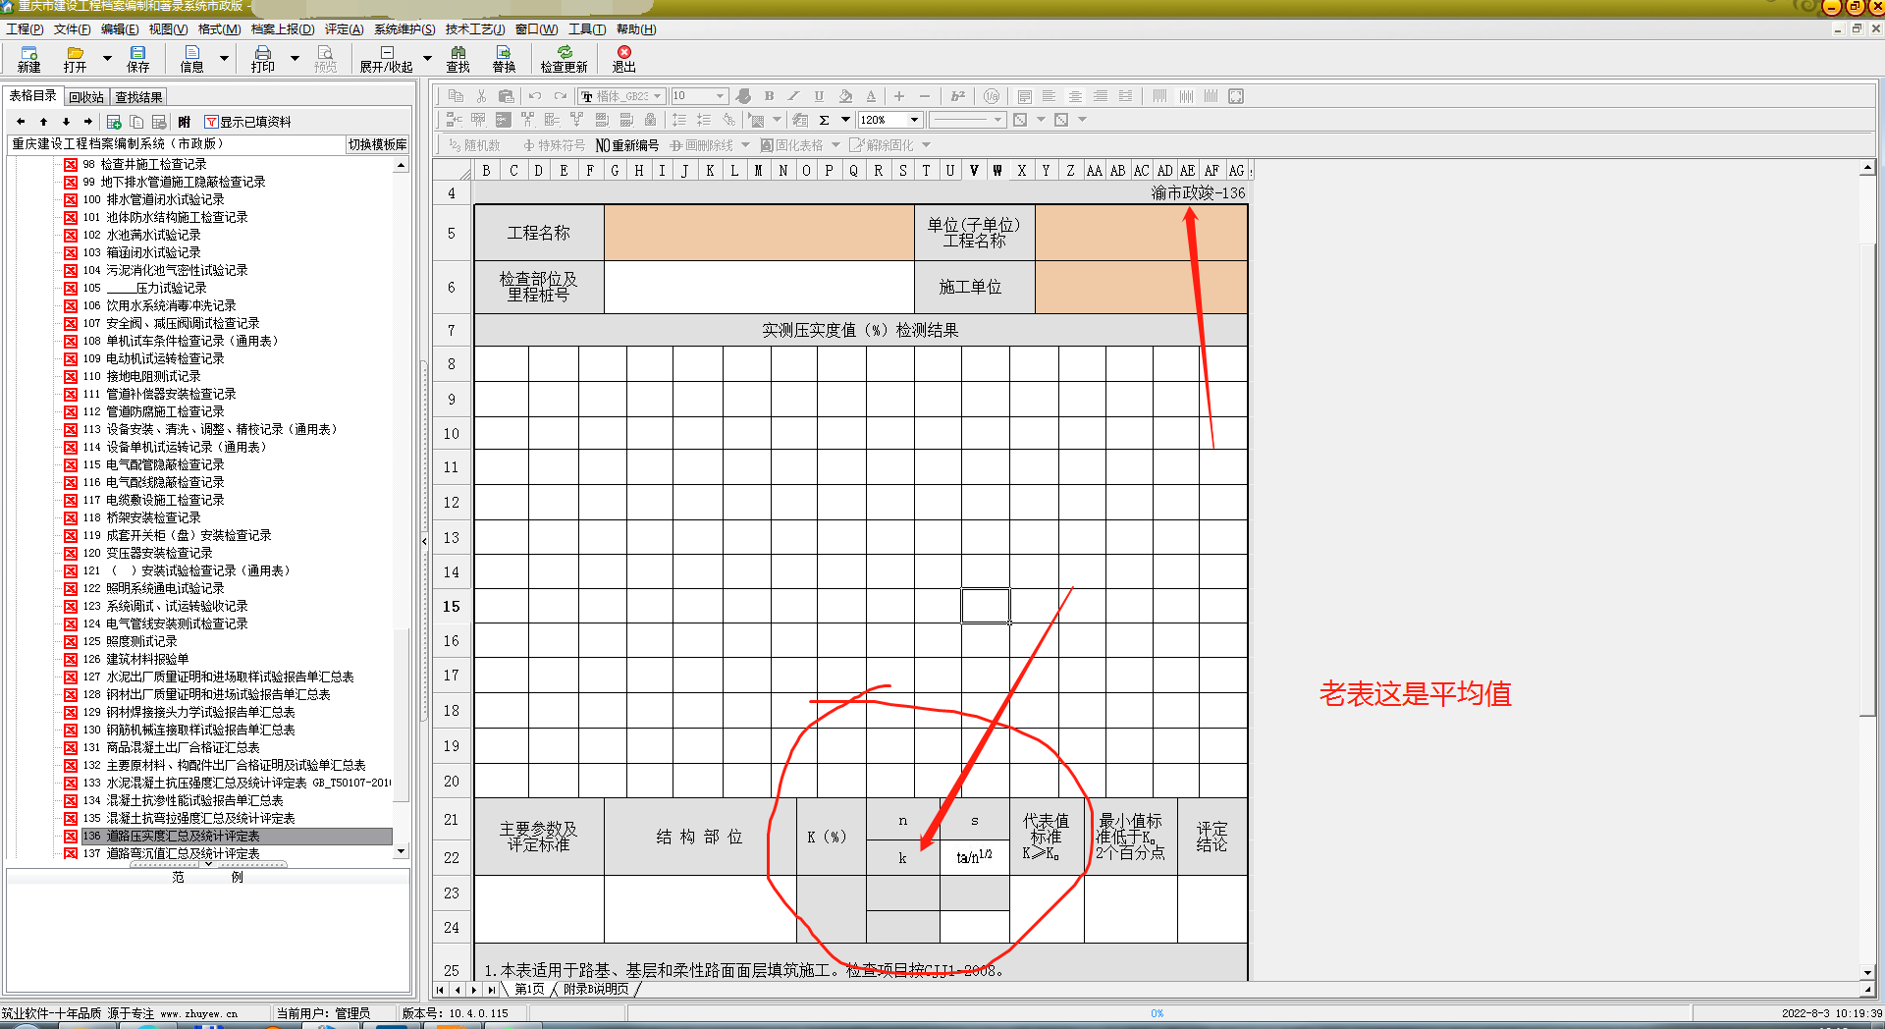Click the 保存 (Save) disk icon

click(137, 52)
